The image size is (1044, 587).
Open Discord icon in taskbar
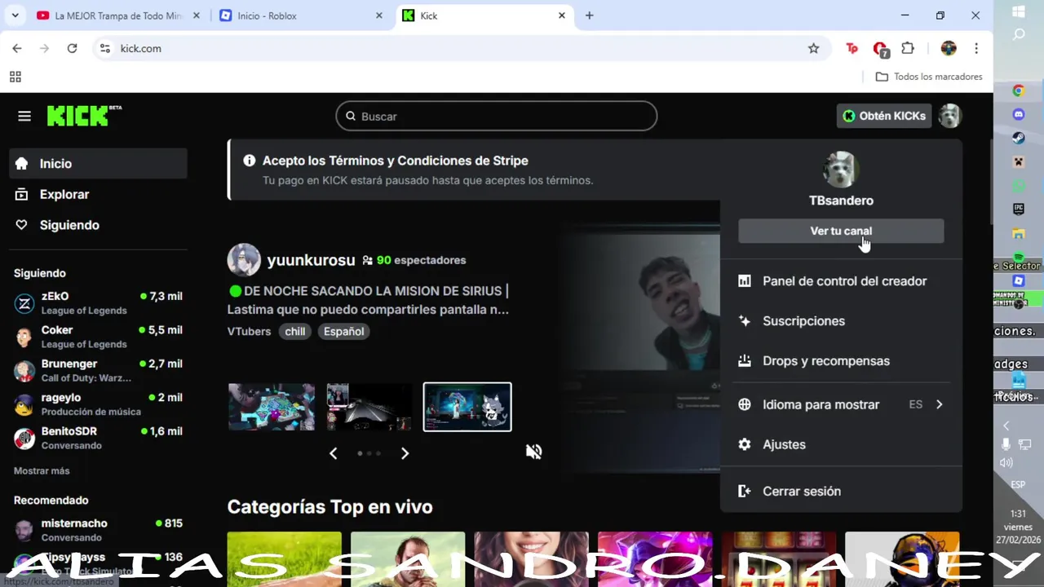(x=1019, y=115)
